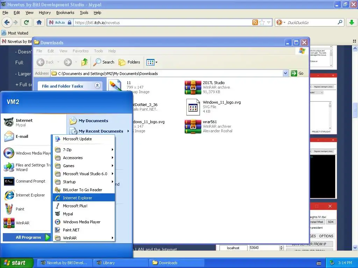Click the green Go button
Screen dimensions: 358x268
pos(297,73)
